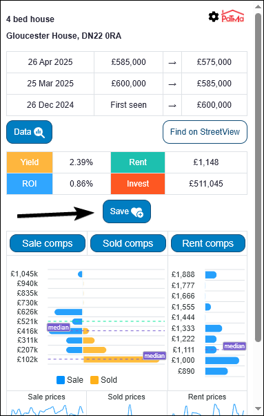Click the red Invest label cell
The image size is (264, 416).
click(138, 184)
